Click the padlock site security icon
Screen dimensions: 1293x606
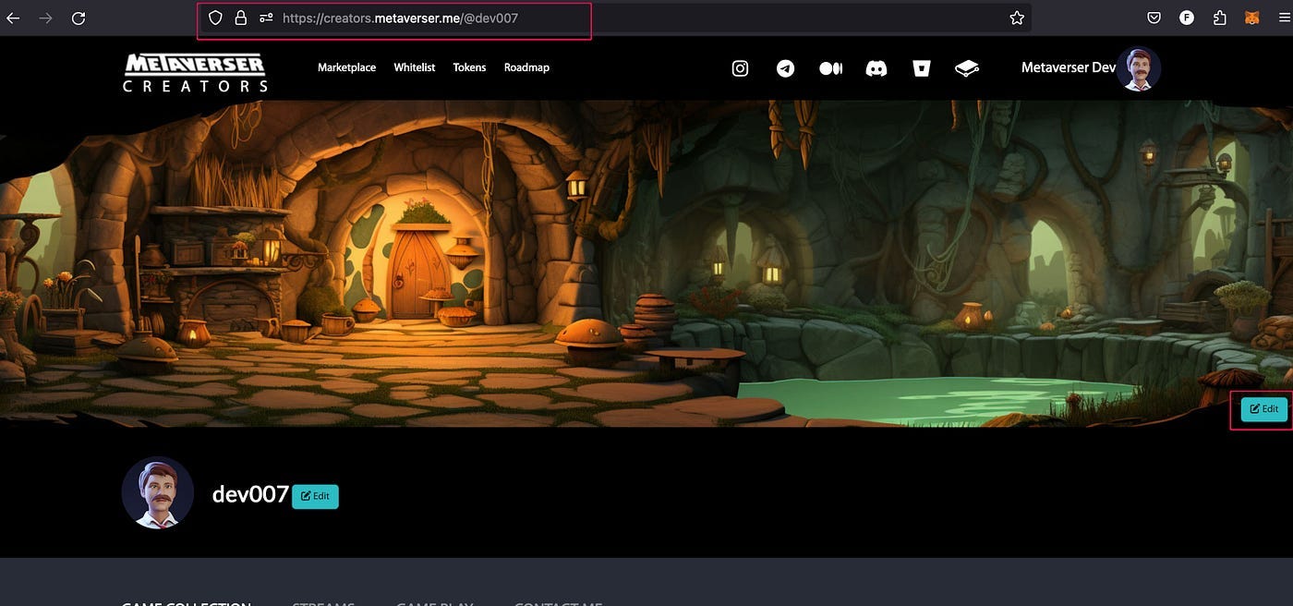[240, 18]
